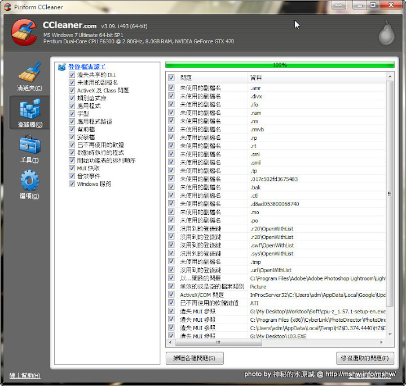This screenshot has width=406, height=386.
Task: Toggle 類別函式庫 checkbox
Action: [72, 98]
